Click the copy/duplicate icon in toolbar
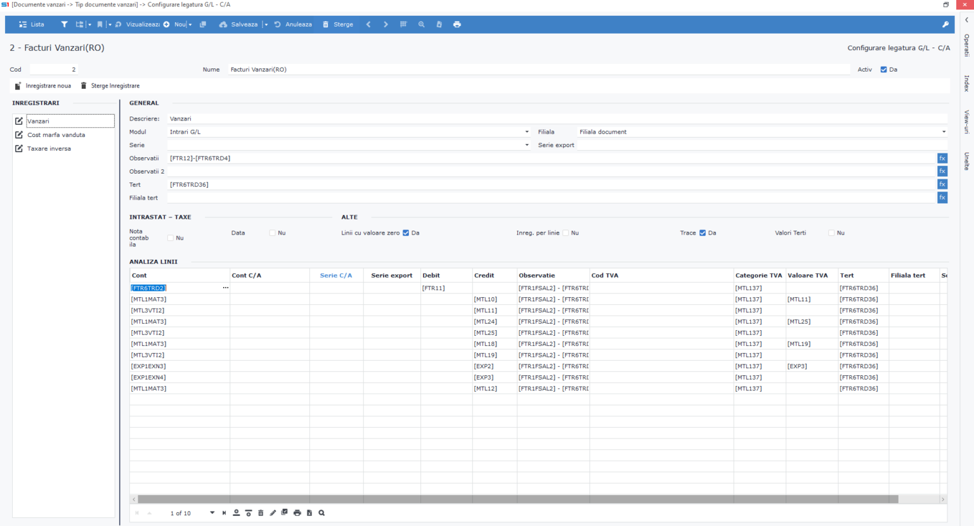 203,25
